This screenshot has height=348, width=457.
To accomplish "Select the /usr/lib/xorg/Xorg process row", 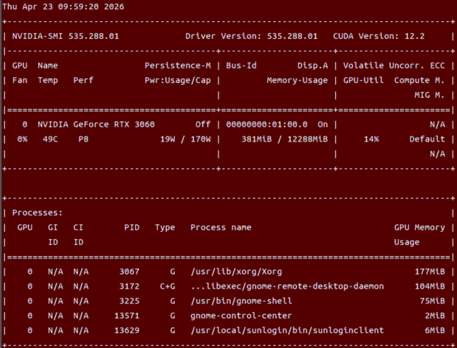I will [x=228, y=272].
